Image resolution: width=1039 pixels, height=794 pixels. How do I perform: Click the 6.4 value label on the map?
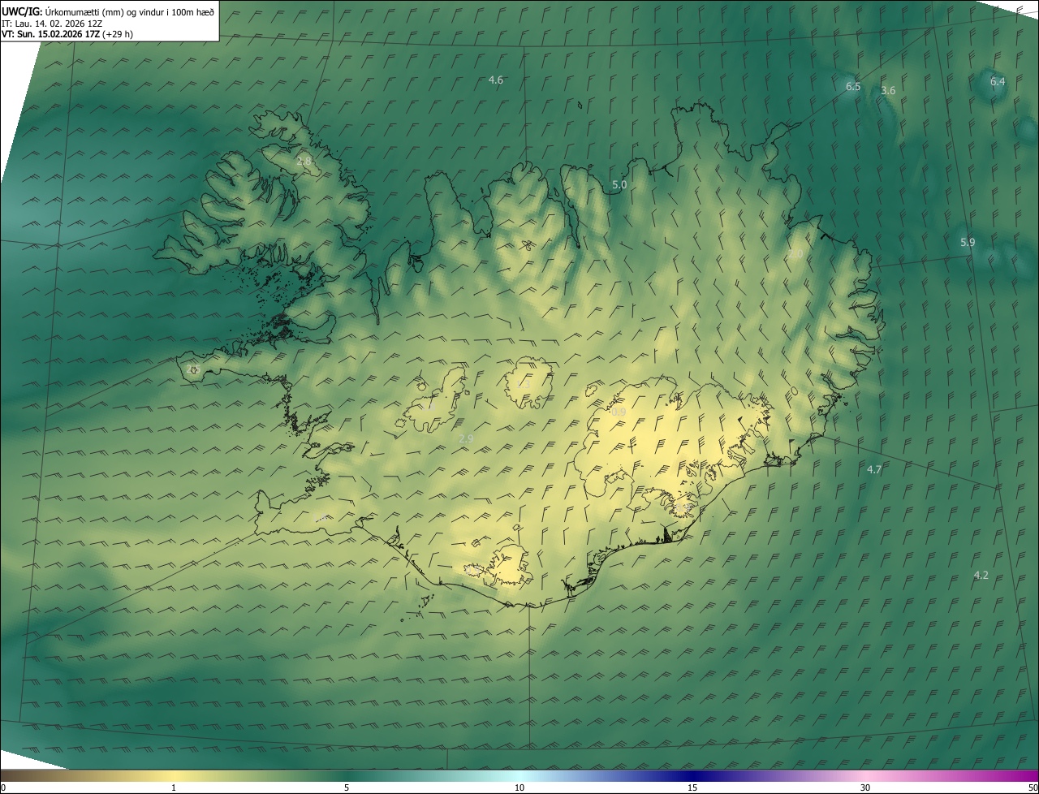click(x=998, y=81)
